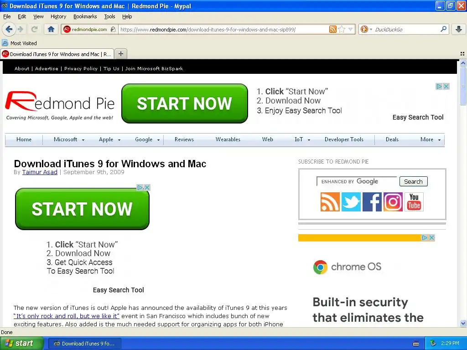The height and width of the screenshot is (350, 467).
Task: Open the View menu
Action: (x=38, y=16)
